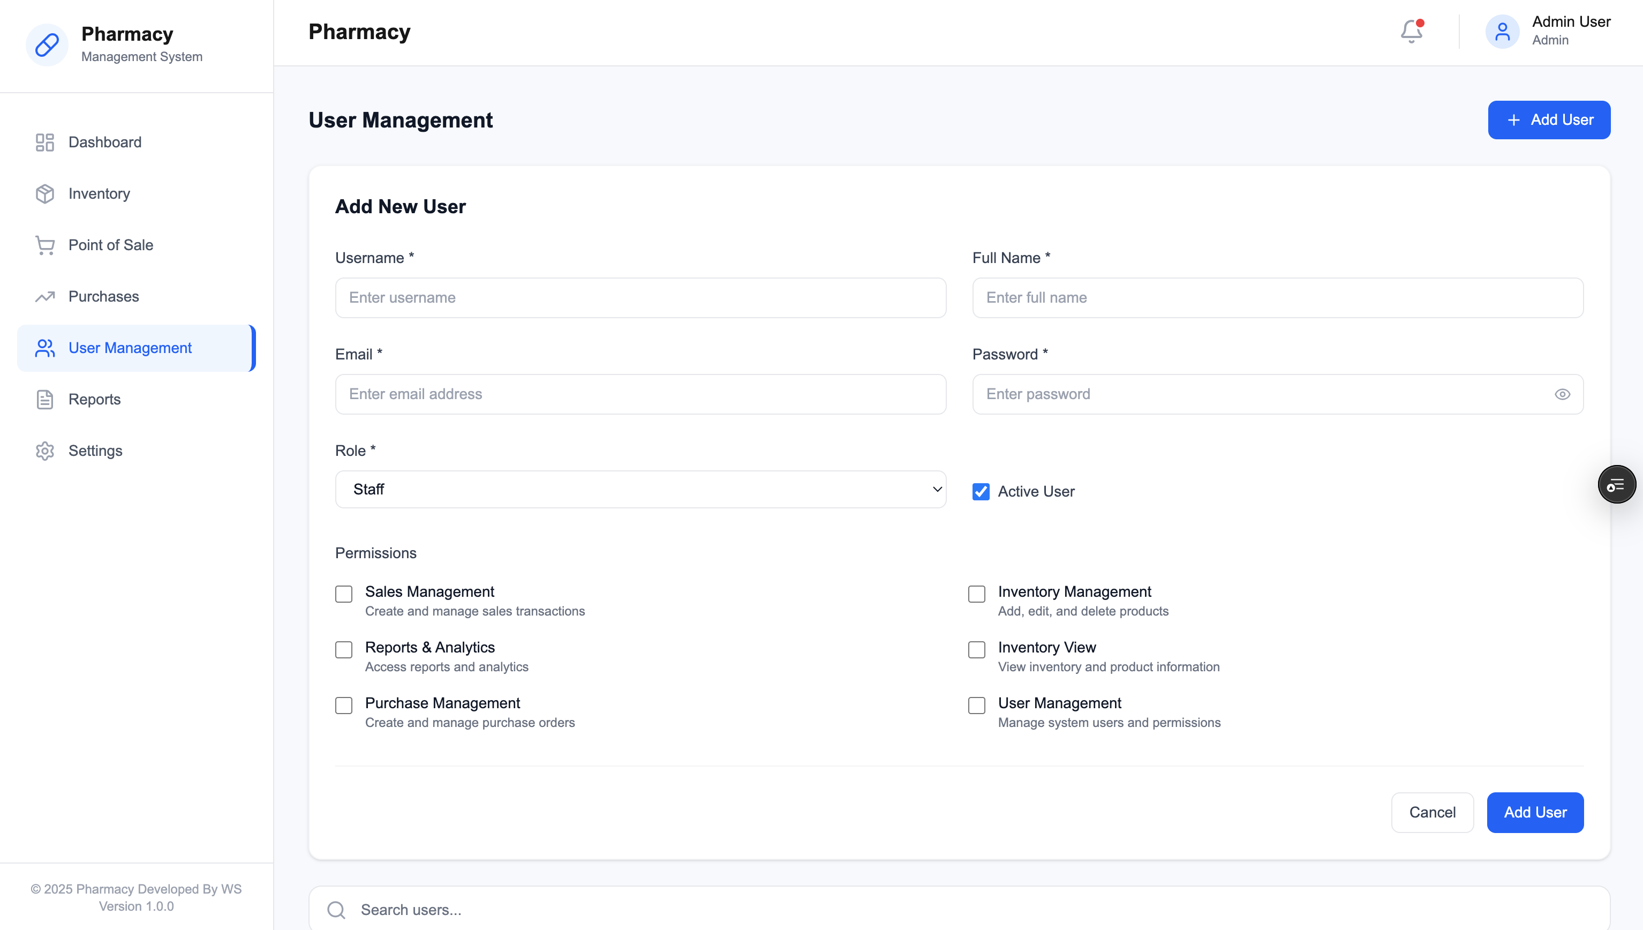This screenshot has width=1643, height=930.
Task: Enable Sales Management permission checkbox
Action: tap(343, 594)
